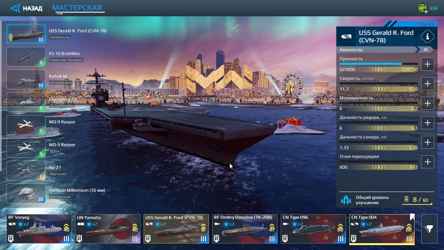
Task: Select the Oerlikon Millennium autocannon slot
Action: click(26, 193)
